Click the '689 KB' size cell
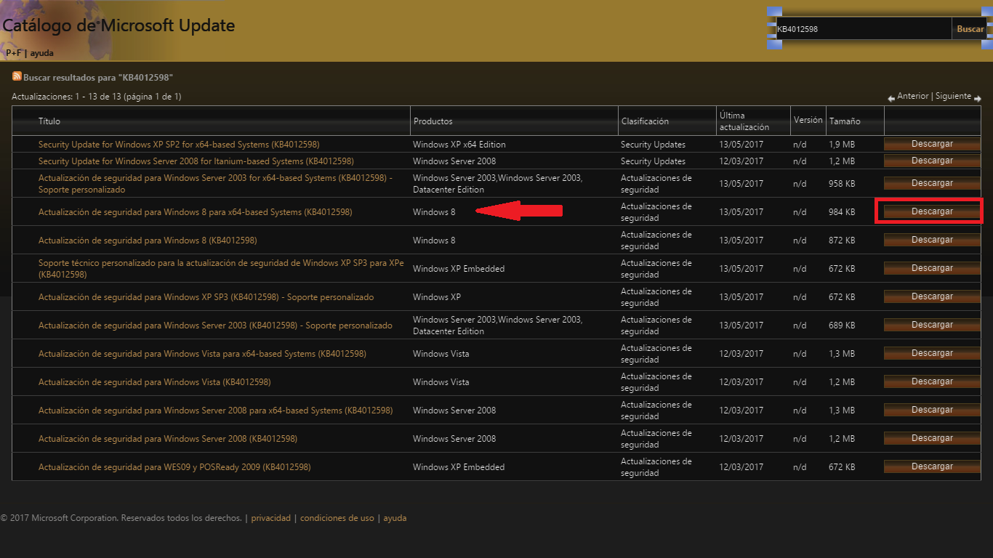The width and height of the screenshot is (993, 558). pyautogui.click(x=842, y=325)
